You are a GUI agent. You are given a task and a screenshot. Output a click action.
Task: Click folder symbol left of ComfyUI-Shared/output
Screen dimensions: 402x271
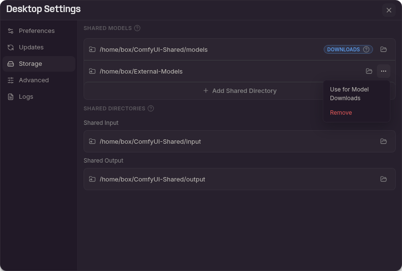[92, 179]
